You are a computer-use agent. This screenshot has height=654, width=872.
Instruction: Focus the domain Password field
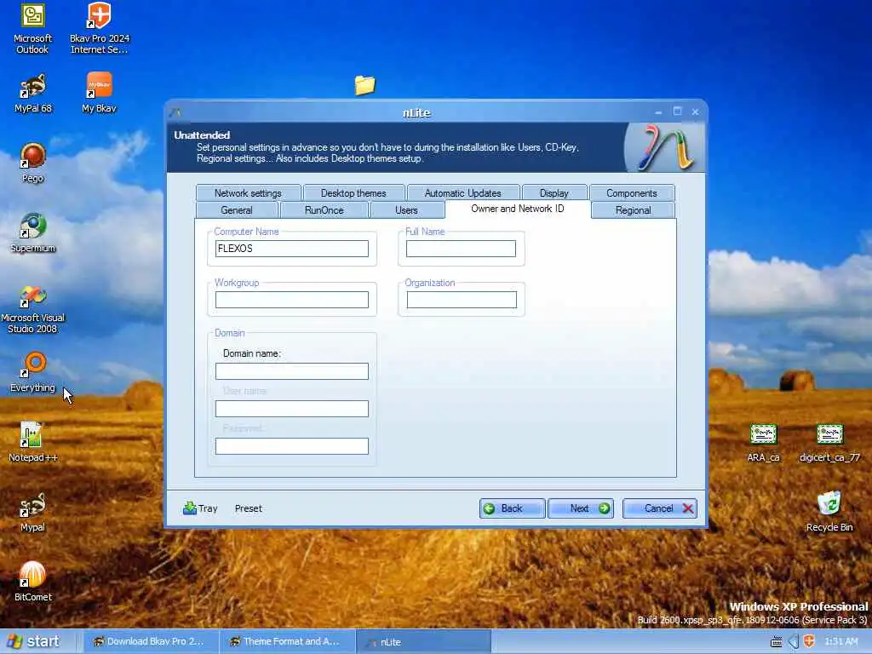coord(292,446)
